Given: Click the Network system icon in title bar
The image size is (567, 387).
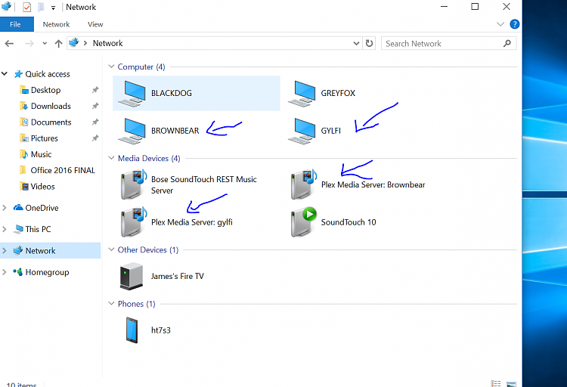Looking at the screenshot, I should tap(6, 6).
